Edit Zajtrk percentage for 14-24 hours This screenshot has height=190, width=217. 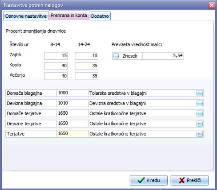(x=87, y=56)
